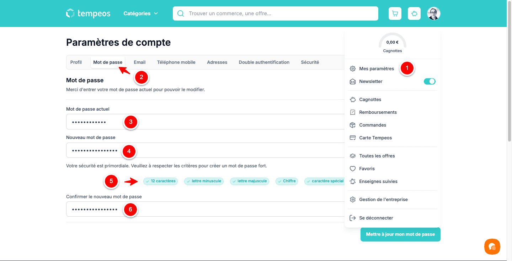This screenshot has width=512, height=261.
Task: Switch to the Sécurité tab
Action: point(310,62)
